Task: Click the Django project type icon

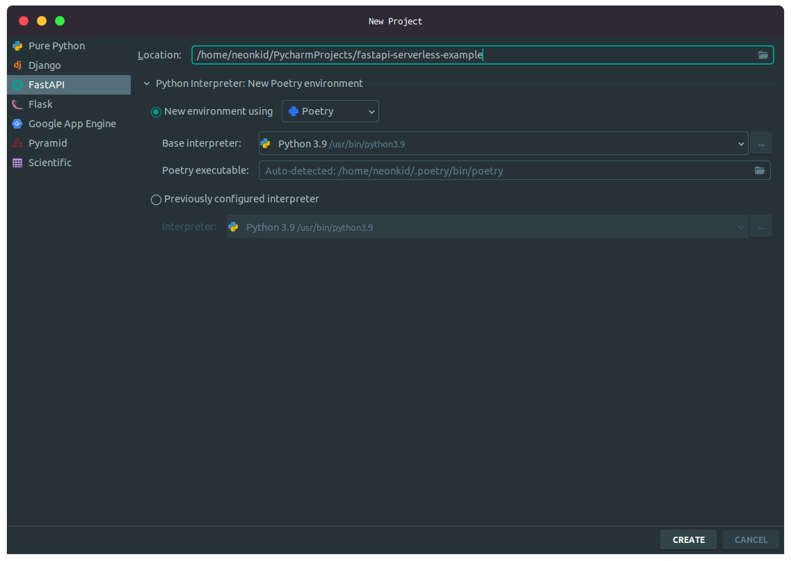Action: (17, 65)
